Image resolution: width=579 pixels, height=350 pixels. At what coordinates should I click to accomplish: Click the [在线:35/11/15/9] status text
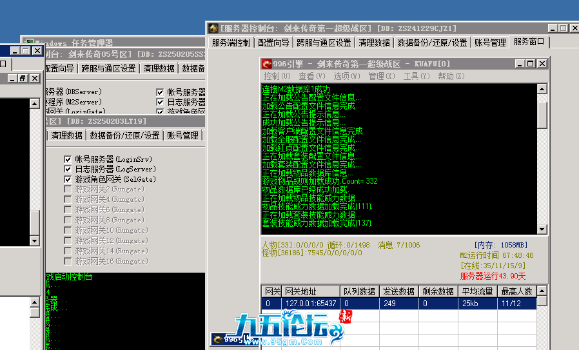(x=493, y=266)
